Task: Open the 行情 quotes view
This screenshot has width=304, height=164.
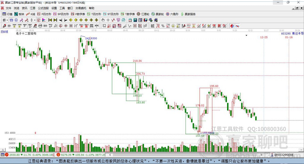Action: pos(7,14)
